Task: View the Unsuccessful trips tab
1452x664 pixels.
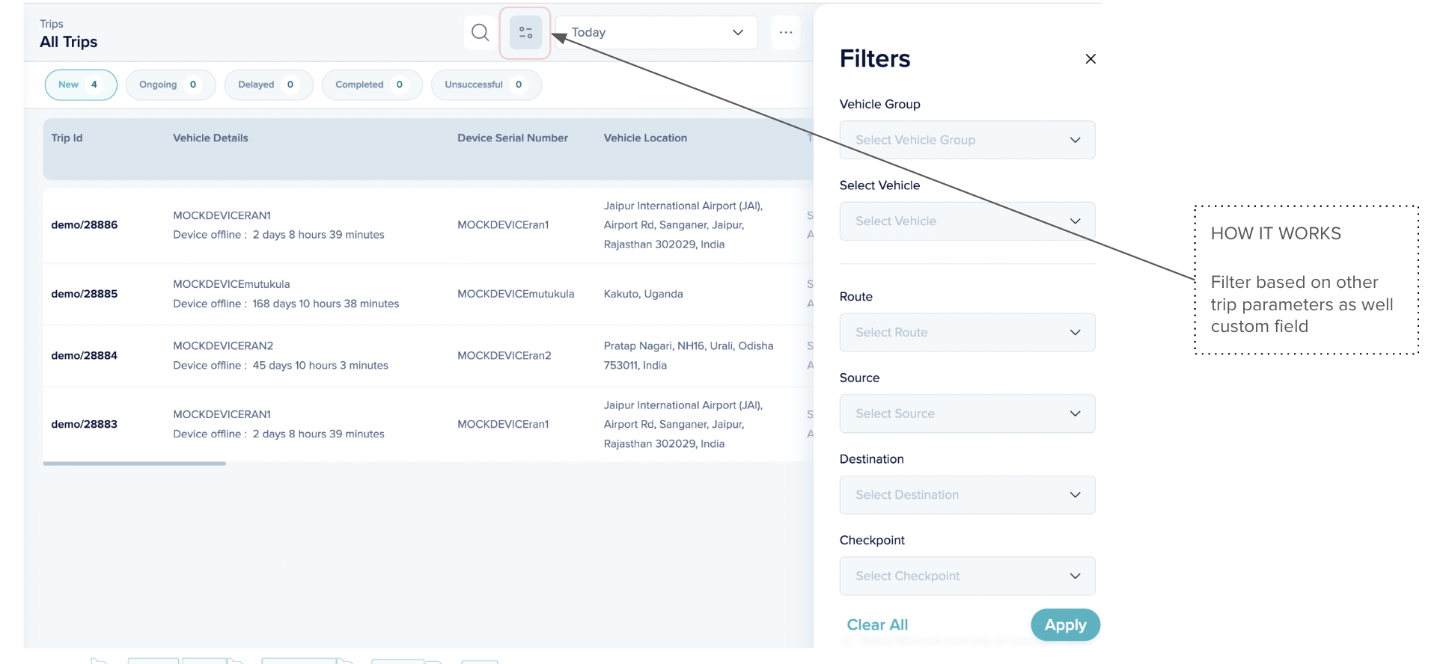Action: pos(486,84)
